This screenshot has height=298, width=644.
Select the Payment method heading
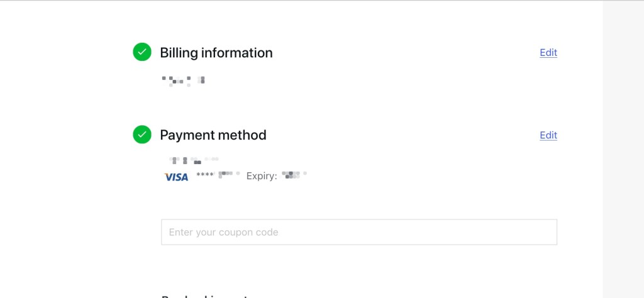click(213, 135)
